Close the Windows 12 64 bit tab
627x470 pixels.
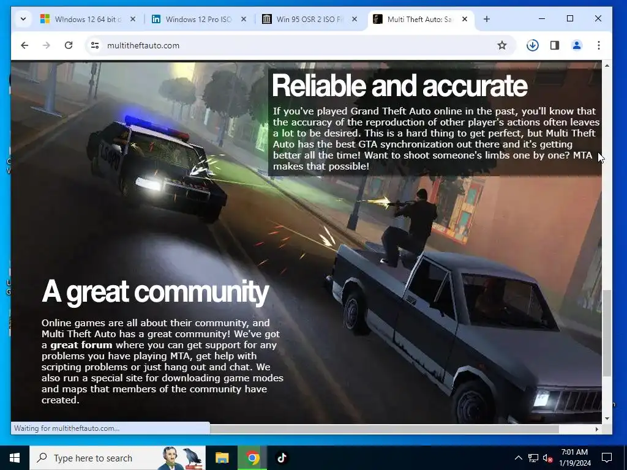[133, 19]
